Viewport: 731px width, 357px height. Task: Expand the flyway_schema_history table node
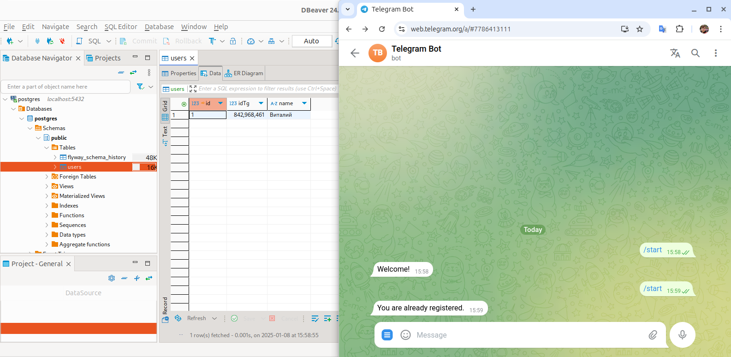coord(55,157)
